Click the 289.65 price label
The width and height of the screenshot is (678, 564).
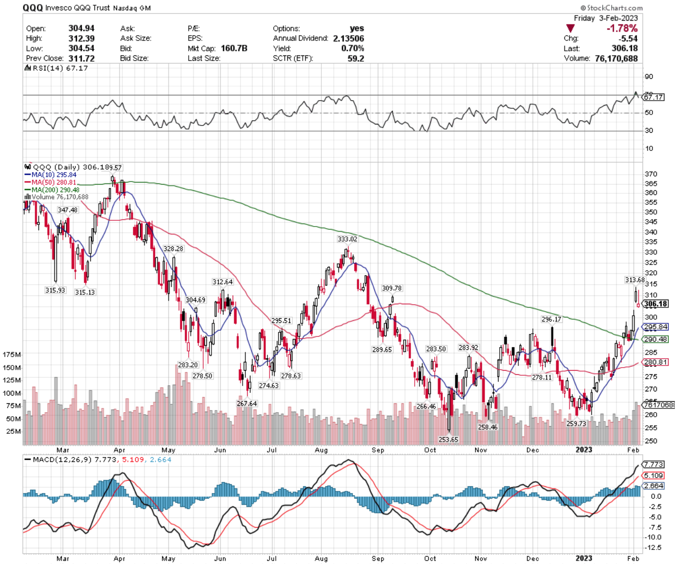(x=382, y=350)
